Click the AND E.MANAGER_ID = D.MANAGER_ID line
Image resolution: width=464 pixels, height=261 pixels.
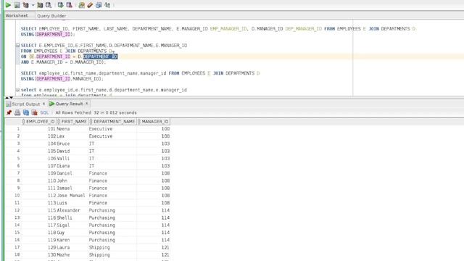[x=63, y=62]
